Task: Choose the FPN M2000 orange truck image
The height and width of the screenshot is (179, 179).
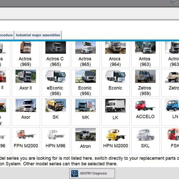Action: pyautogui.click(x=26, y=135)
